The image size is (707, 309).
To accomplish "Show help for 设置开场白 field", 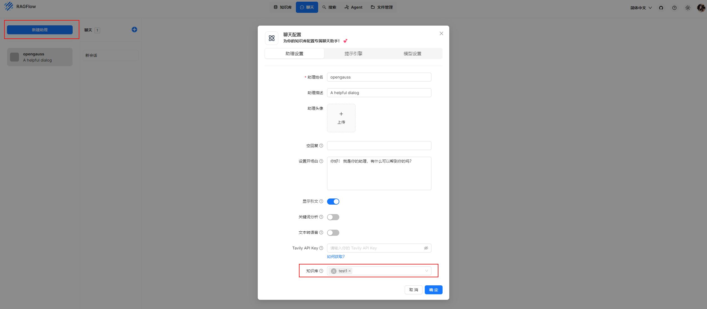I will point(321,161).
